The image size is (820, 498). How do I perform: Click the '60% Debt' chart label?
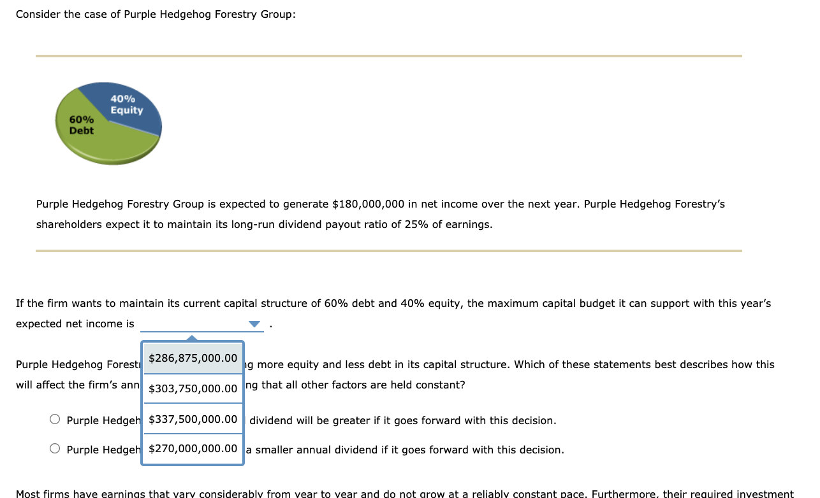pos(82,124)
